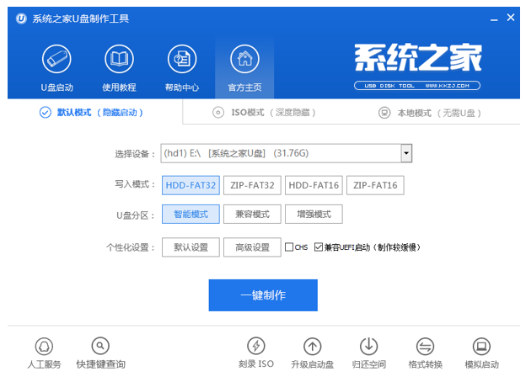Click the app logo in the title bar
This screenshot has height=382, width=526.
point(21,19)
